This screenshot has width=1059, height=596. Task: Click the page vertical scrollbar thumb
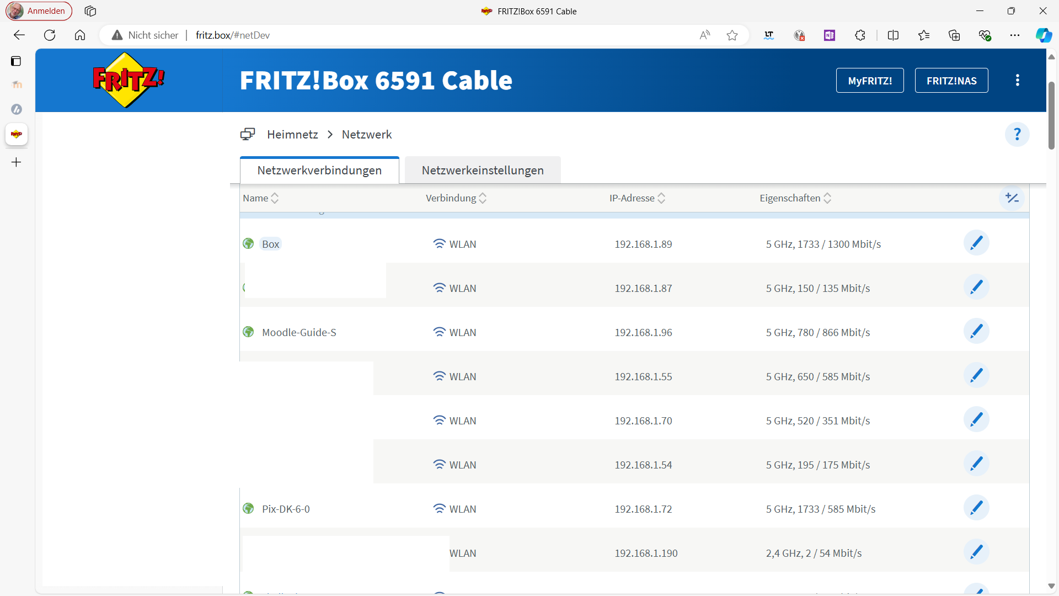click(1051, 115)
